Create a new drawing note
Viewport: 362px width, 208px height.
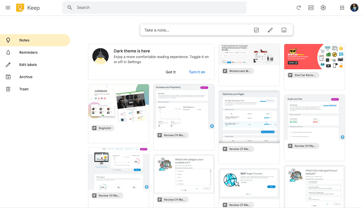pos(270,30)
